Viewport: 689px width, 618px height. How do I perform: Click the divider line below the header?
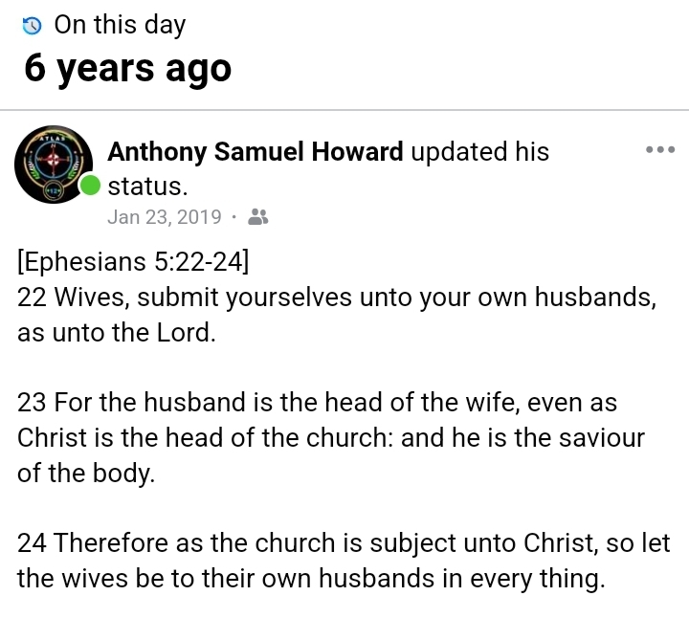point(344,110)
